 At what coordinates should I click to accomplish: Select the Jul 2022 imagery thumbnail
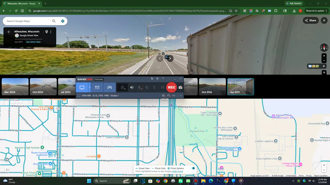[x=67, y=87]
